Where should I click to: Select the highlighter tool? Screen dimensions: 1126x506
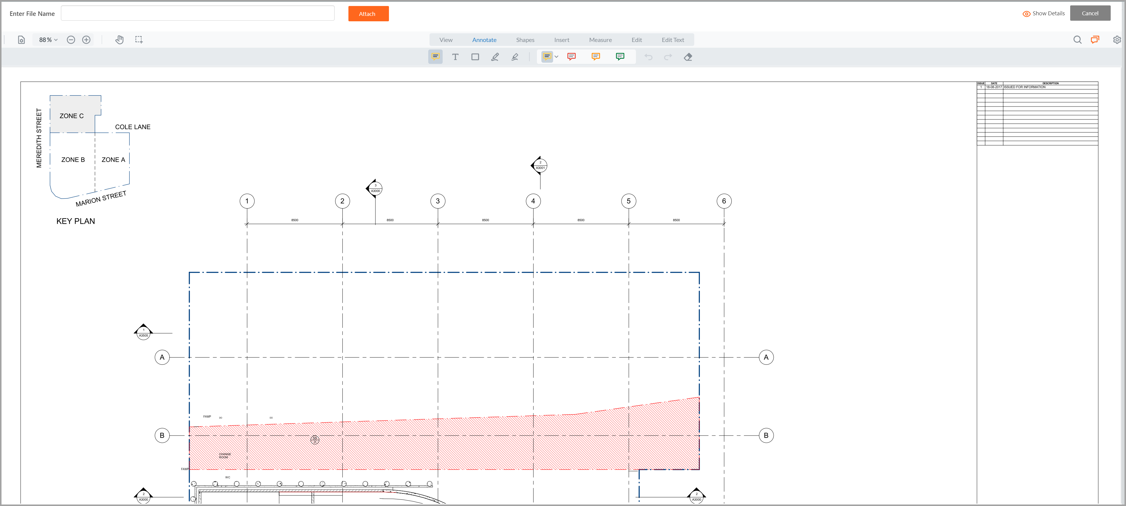click(x=515, y=57)
